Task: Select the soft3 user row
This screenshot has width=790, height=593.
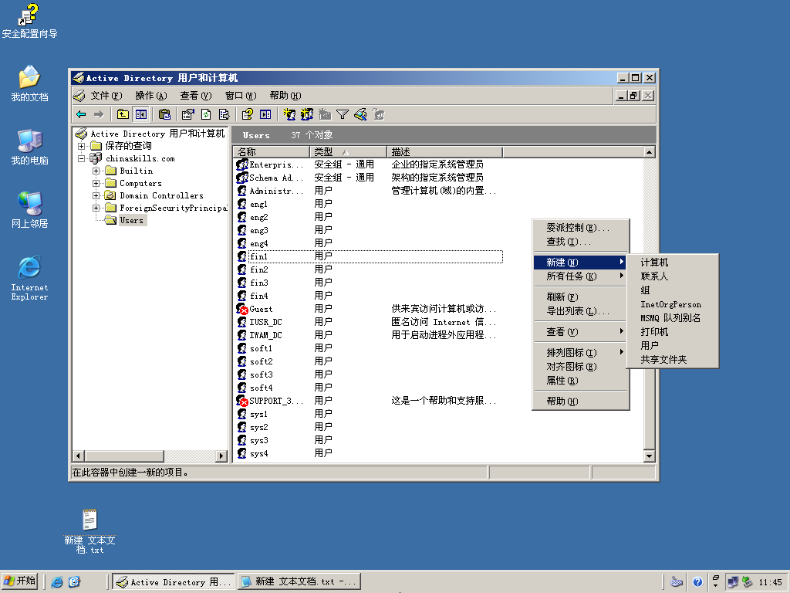Action: pyautogui.click(x=369, y=374)
